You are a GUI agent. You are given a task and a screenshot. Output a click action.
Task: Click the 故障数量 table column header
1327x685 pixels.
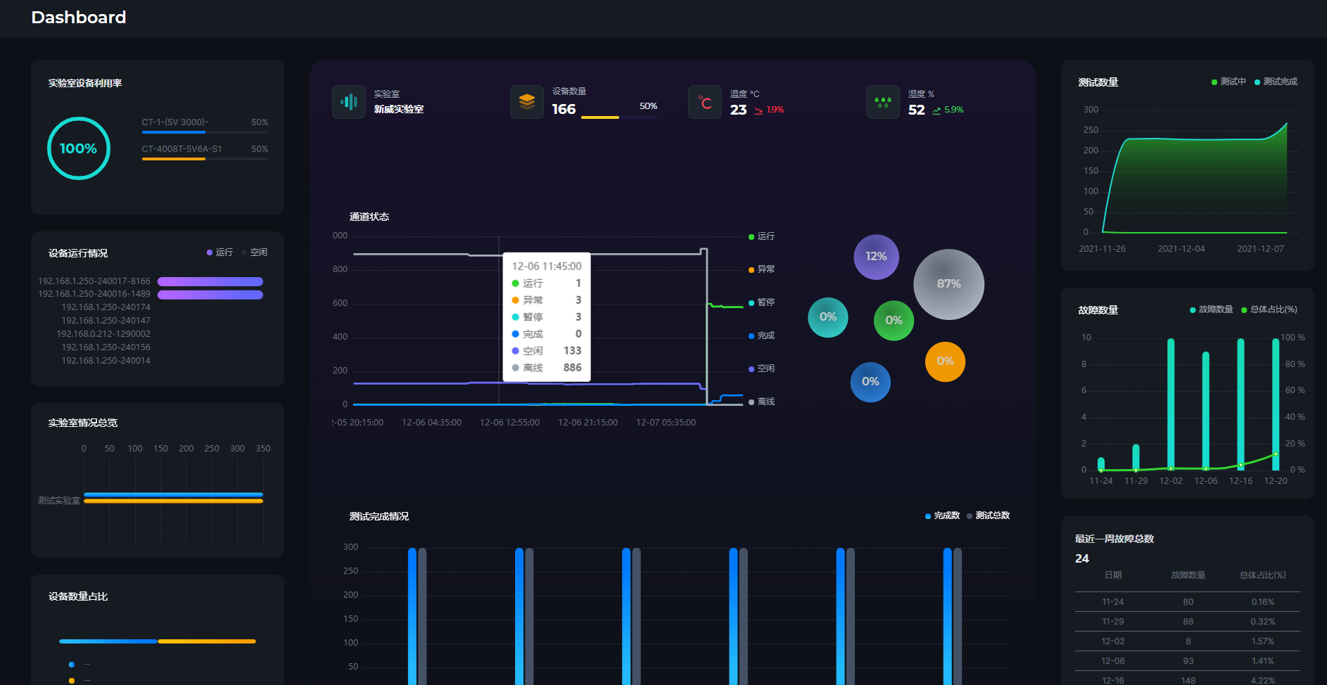pyautogui.click(x=1188, y=575)
